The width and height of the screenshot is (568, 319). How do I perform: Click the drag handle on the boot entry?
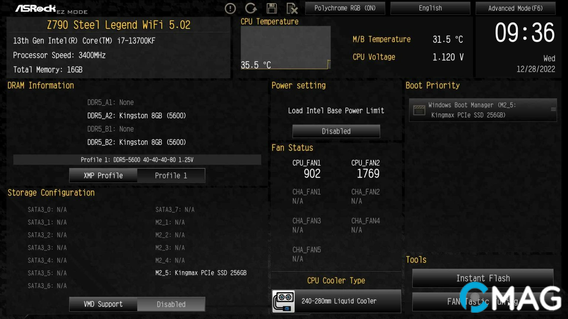coord(553,109)
